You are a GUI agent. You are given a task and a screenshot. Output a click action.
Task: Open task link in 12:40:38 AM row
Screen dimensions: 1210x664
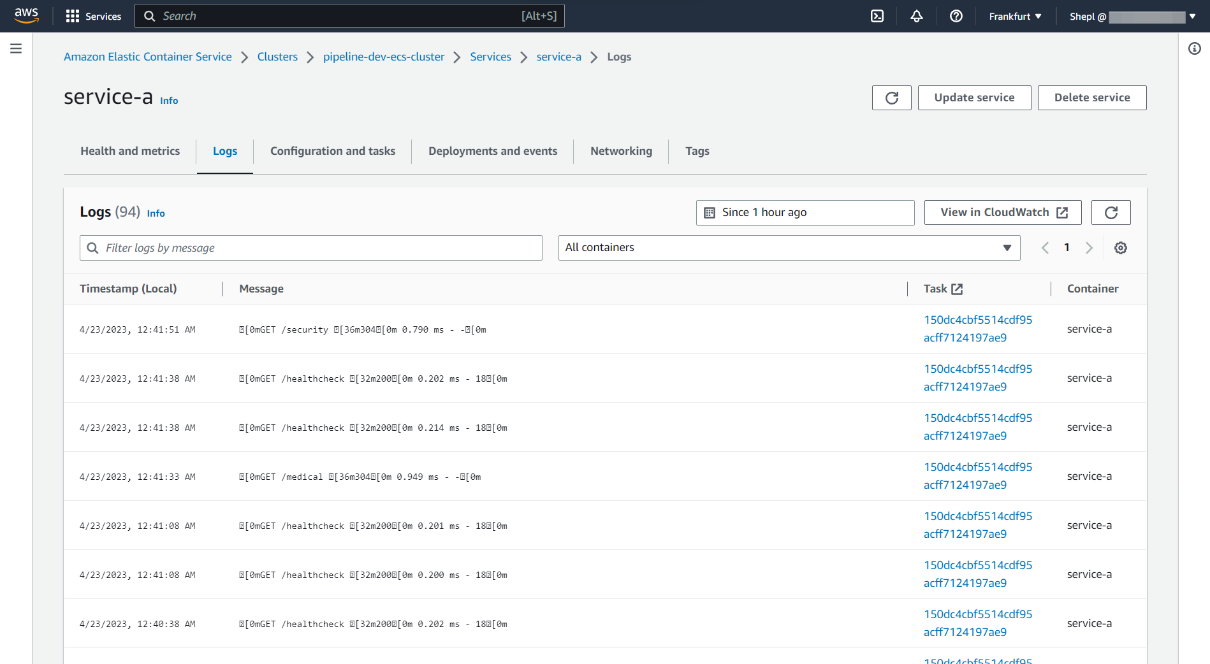[978, 623]
